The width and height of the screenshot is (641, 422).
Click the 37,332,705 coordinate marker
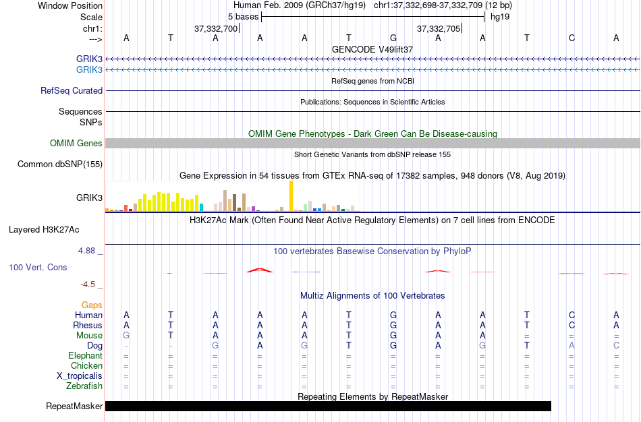(439, 28)
